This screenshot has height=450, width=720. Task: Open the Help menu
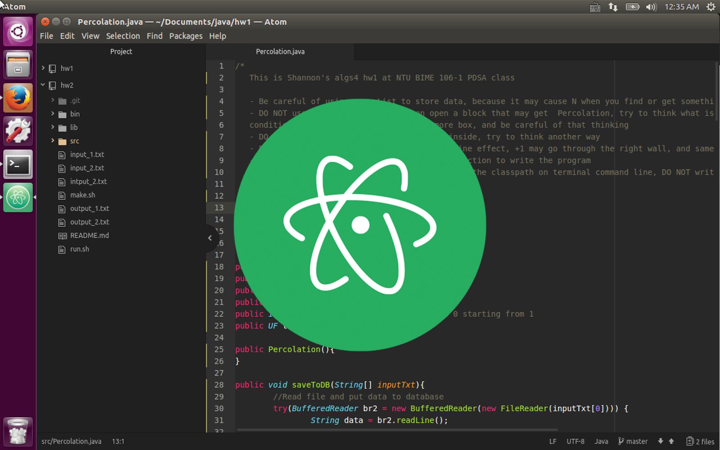[218, 36]
